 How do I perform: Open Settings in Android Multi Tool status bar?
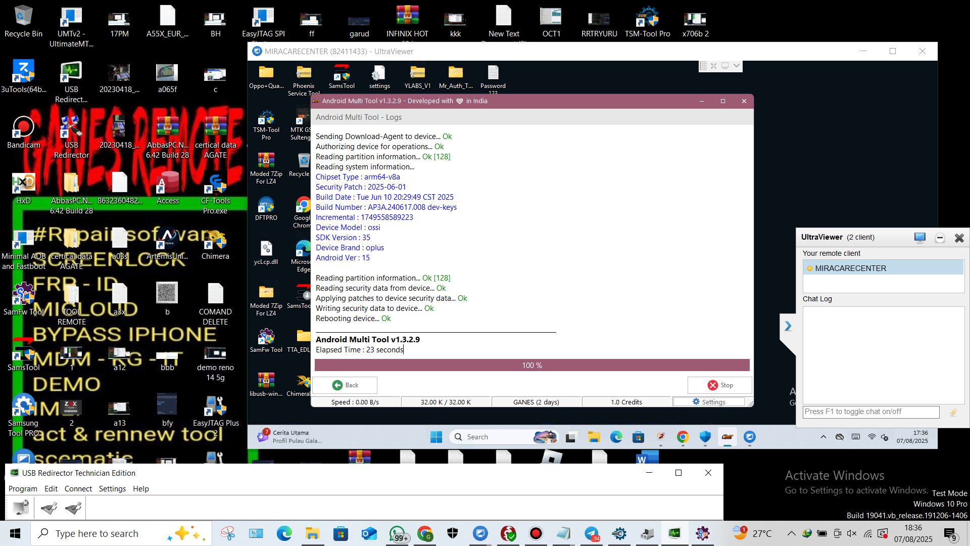coord(709,402)
